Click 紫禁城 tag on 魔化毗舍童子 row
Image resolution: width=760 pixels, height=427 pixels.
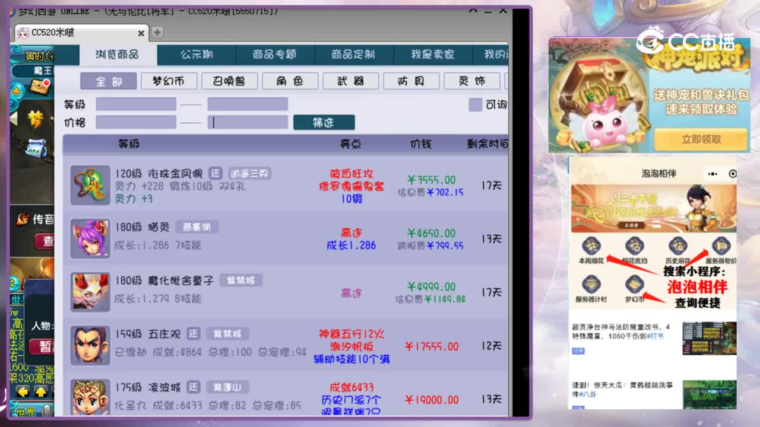point(241,281)
